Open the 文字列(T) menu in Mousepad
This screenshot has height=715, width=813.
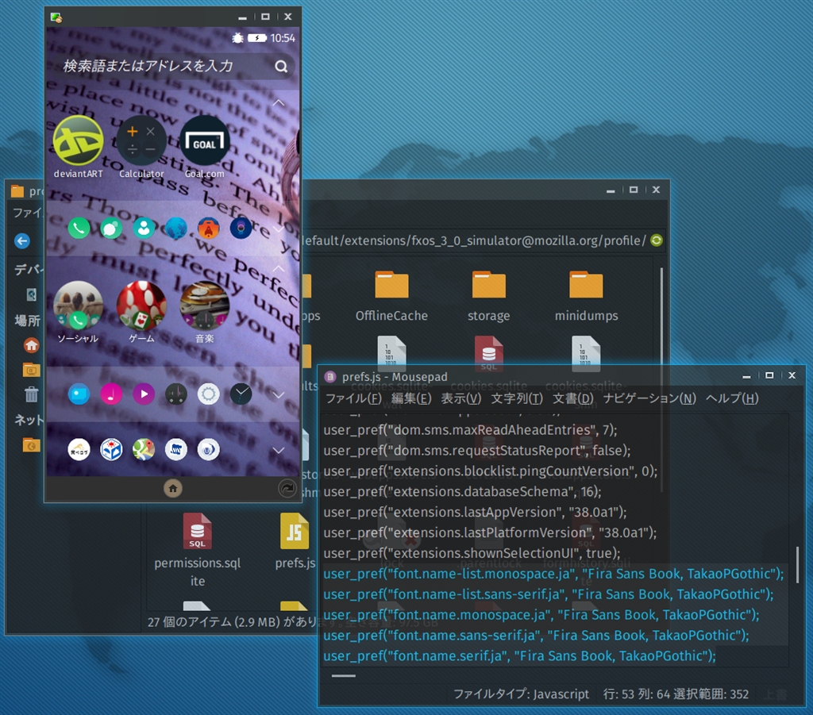tap(516, 398)
